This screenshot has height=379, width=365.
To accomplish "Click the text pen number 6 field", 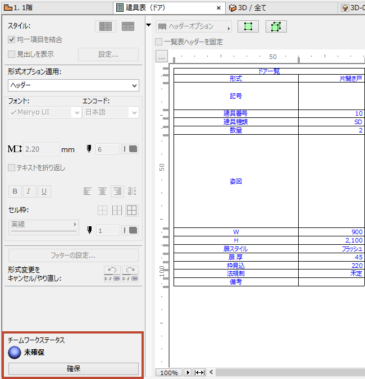I will [107, 149].
